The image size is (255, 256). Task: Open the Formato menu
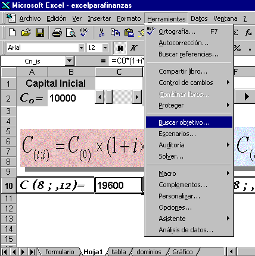tap(129, 18)
